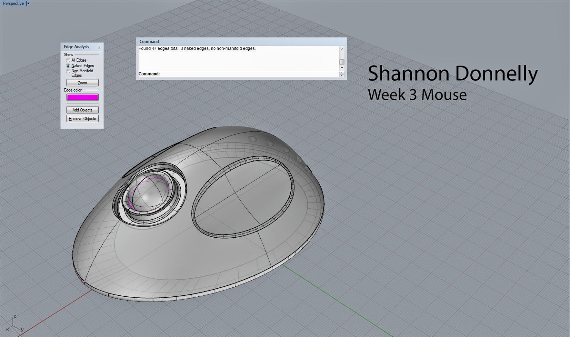
Task: Enable the Naked Edges display option
Action: tap(68, 66)
